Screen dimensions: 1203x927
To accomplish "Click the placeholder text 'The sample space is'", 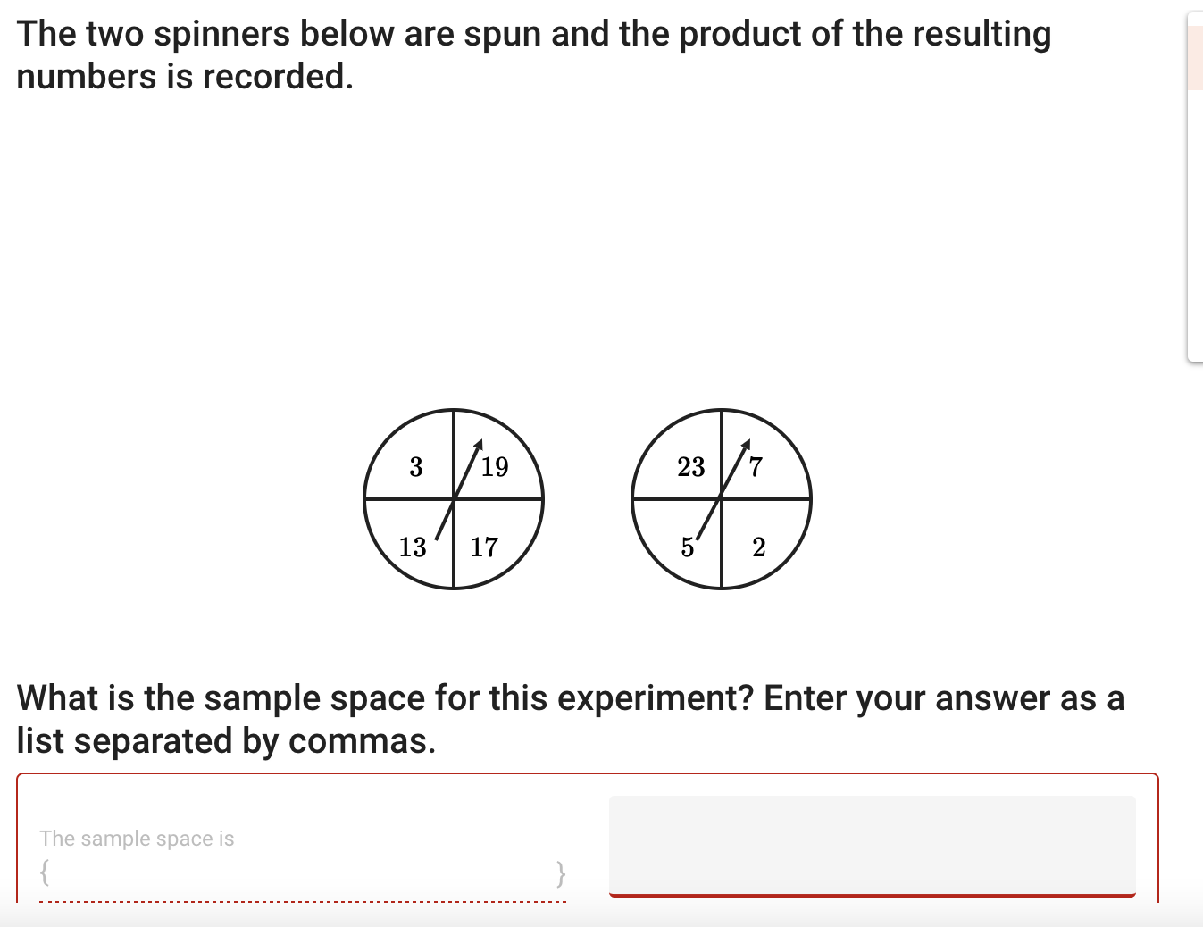I will (x=138, y=838).
